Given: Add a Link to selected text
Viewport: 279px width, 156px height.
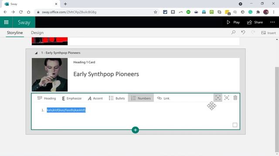Looking at the screenshot, I should [163, 98].
